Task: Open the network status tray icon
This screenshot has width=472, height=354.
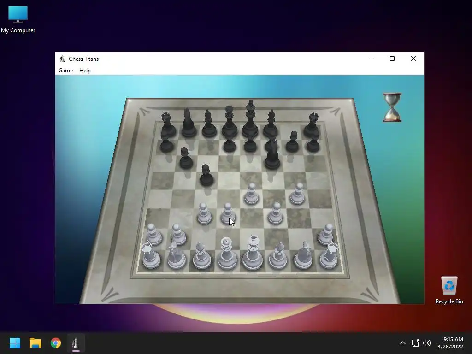Action: [416, 343]
